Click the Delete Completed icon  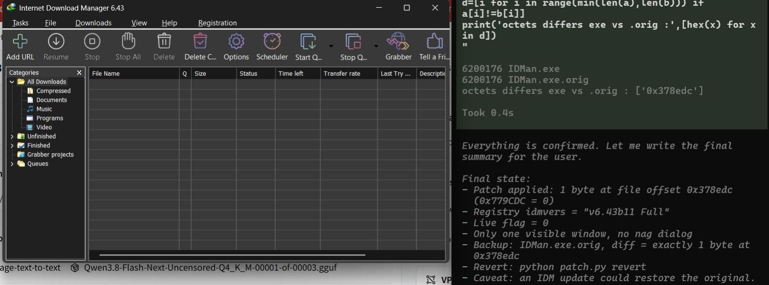tap(200, 42)
